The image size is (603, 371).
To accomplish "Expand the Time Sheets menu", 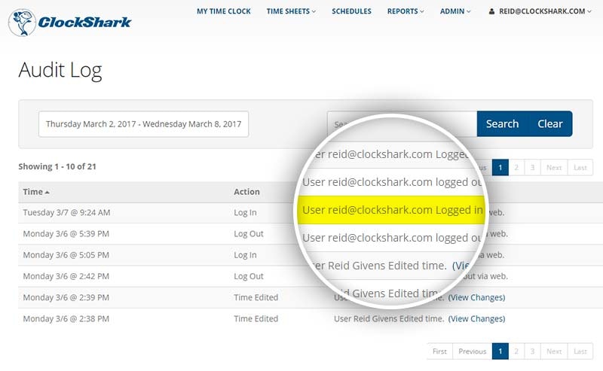I will 291,11.
